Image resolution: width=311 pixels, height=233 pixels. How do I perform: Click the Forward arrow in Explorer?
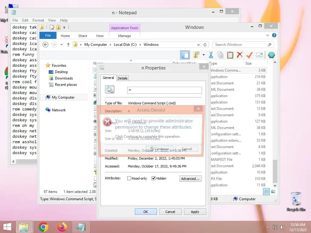point(54,45)
